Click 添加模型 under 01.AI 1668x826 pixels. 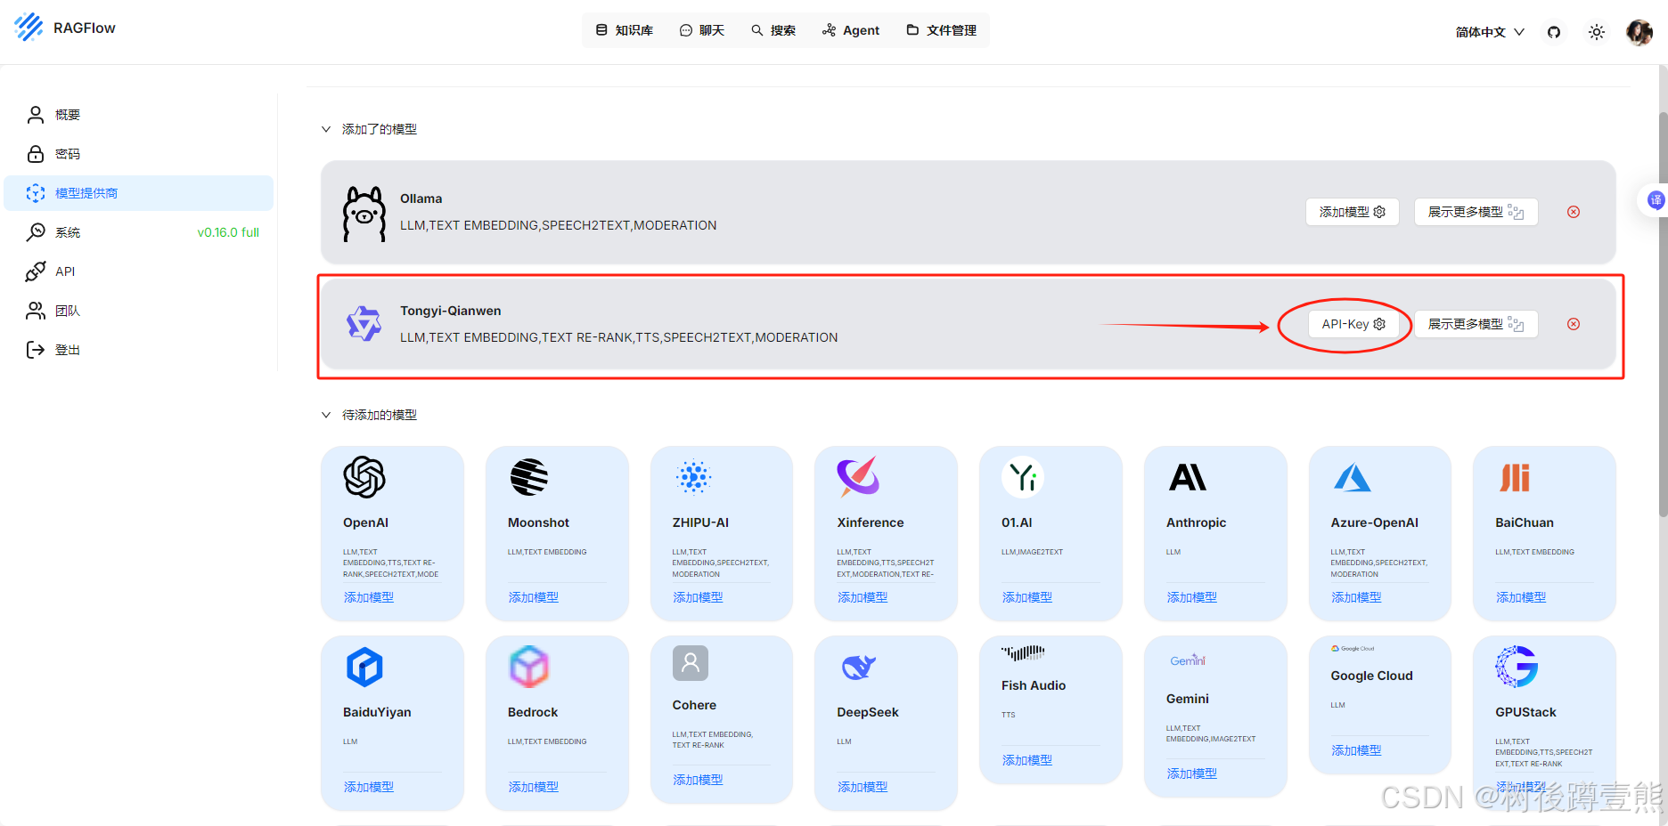[1027, 597]
